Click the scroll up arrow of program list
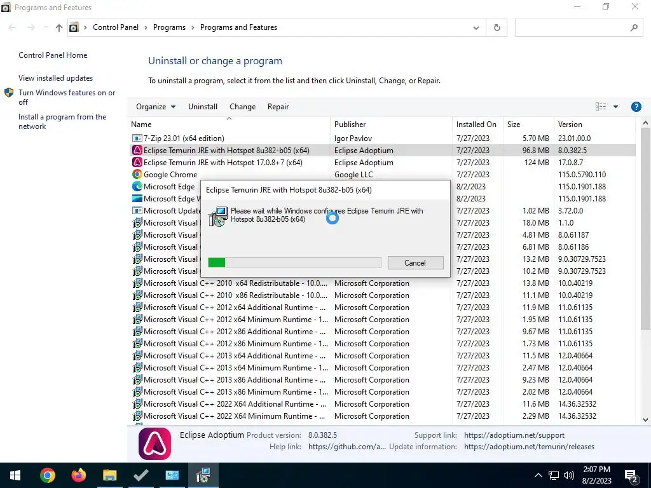 [x=645, y=123]
